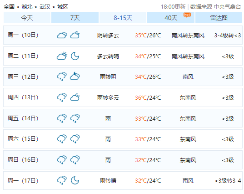
Task: Click 南风转东南风 wind on 周一 (10日)
Action: (188, 36)
